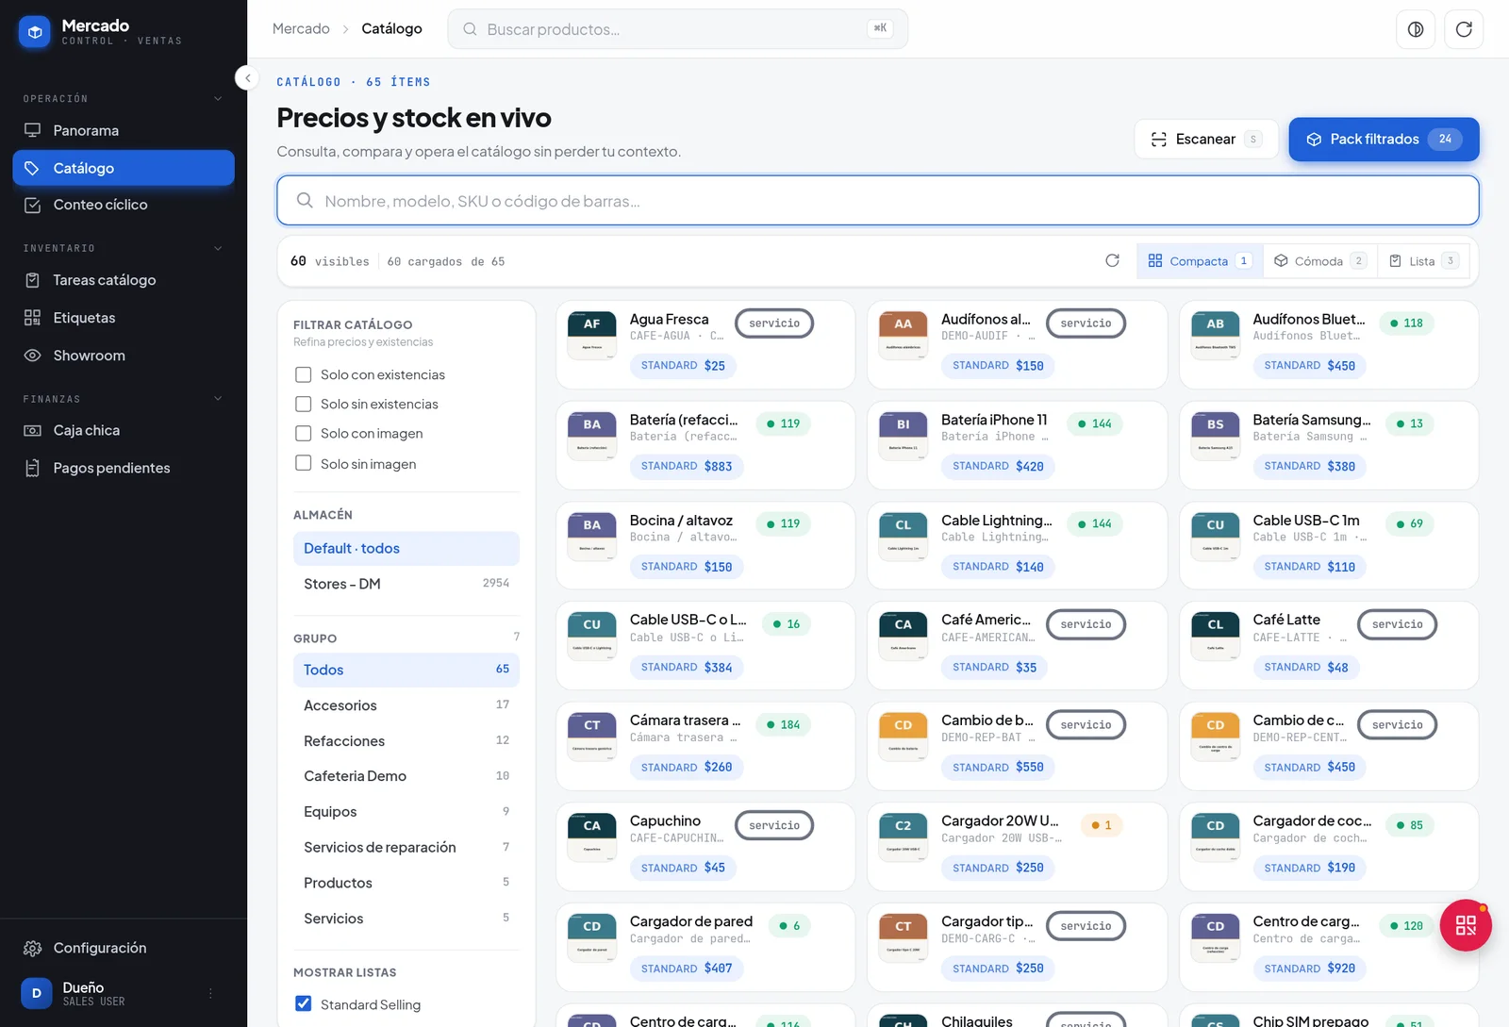
Task: Open Etiquetas section
Action: point(124,318)
